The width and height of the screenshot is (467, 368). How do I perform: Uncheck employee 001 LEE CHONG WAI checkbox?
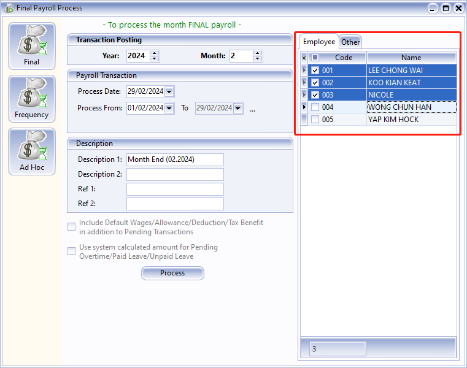click(x=315, y=71)
